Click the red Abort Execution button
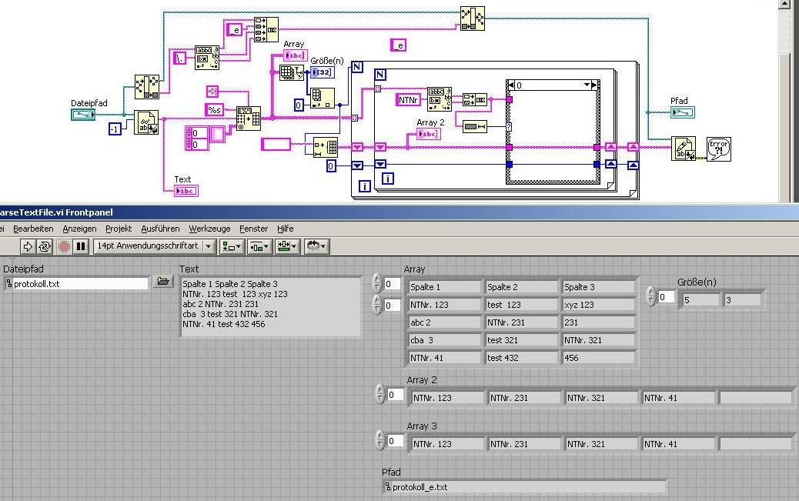This screenshot has width=799, height=501. point(64,247)
